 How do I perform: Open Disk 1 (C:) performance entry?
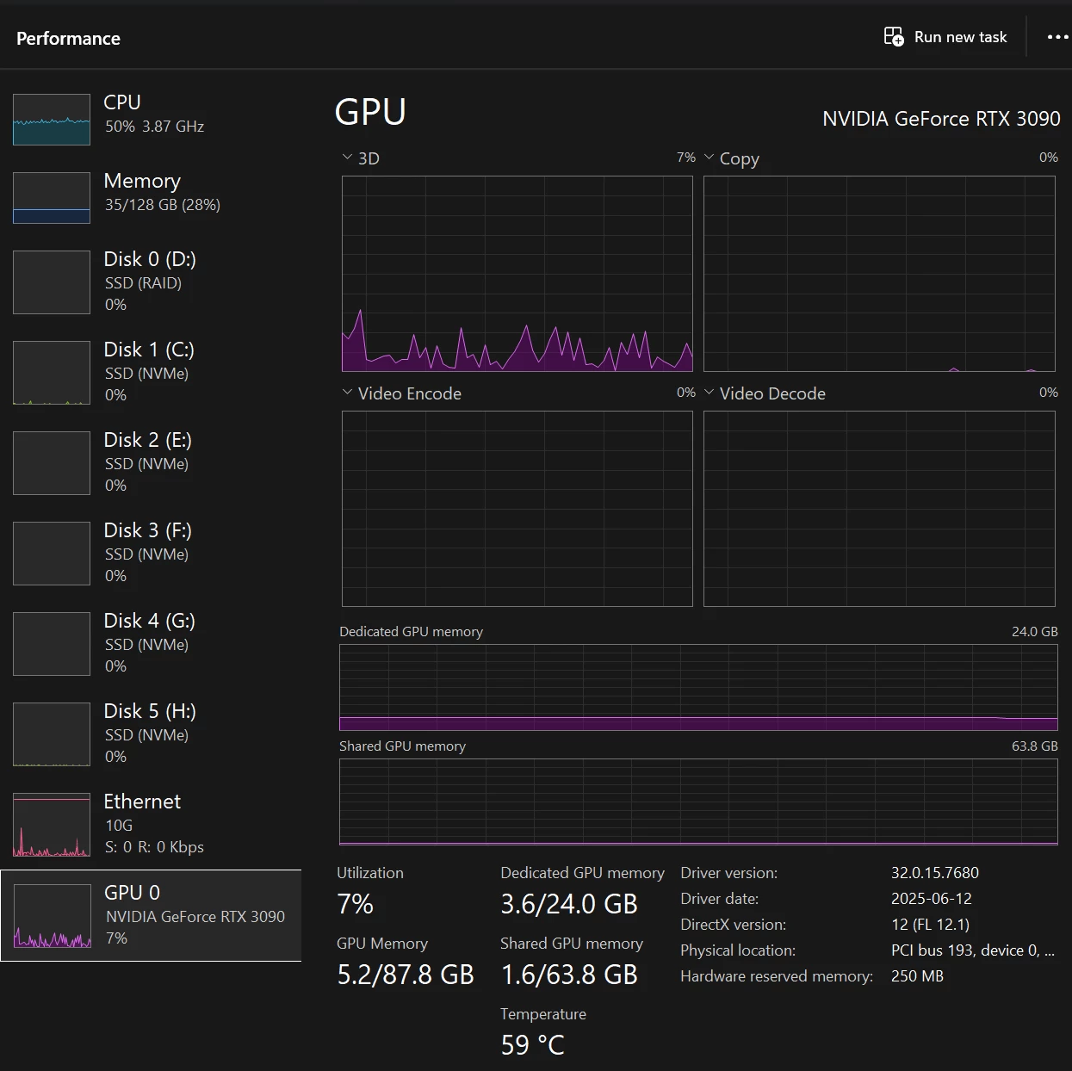(x=151, y=372)
